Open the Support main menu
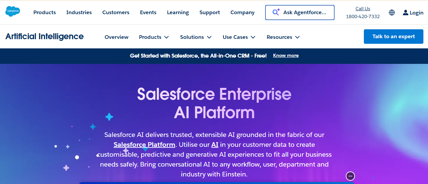The width and height of the screenshot is (428, 184). point(210,13)
